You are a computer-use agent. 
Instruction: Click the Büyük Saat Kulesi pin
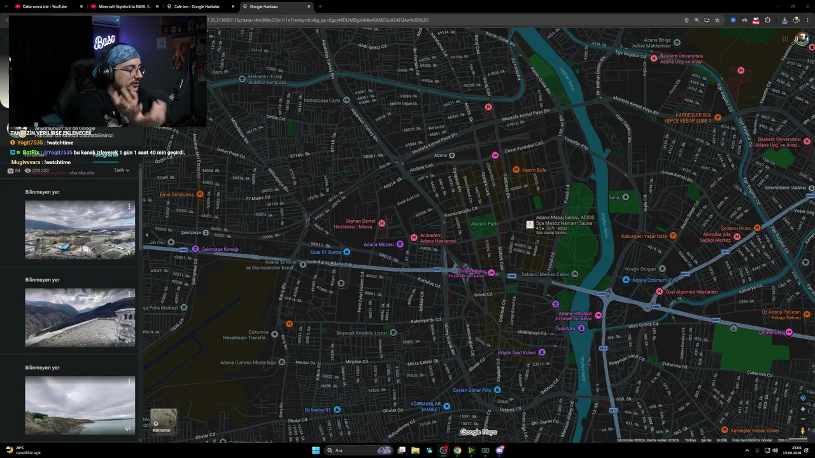pos(542,352)
